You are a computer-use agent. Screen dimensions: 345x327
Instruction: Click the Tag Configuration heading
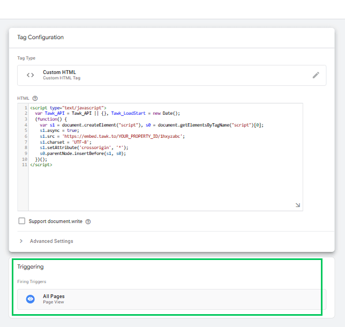[x=41, y=37]
